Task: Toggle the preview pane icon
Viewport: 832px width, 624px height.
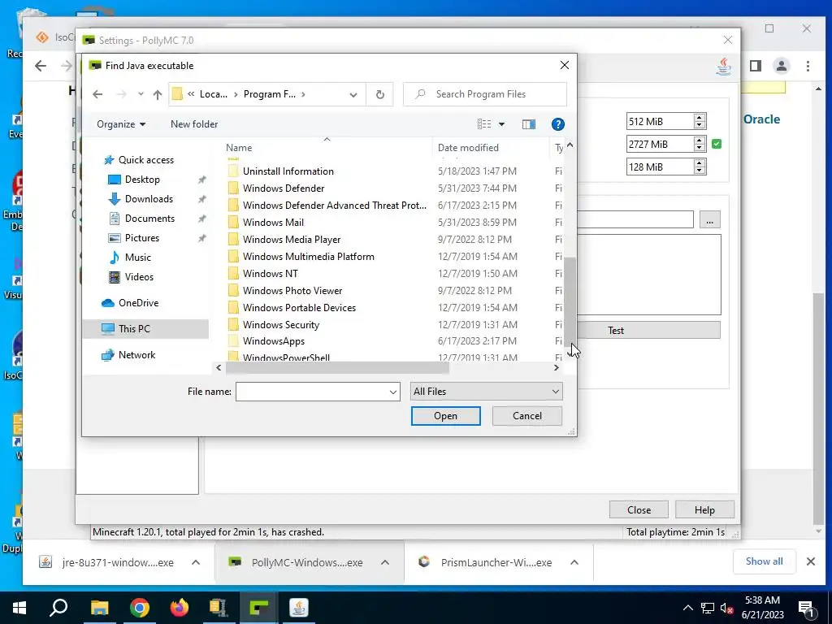Action: tap(528, 124)
